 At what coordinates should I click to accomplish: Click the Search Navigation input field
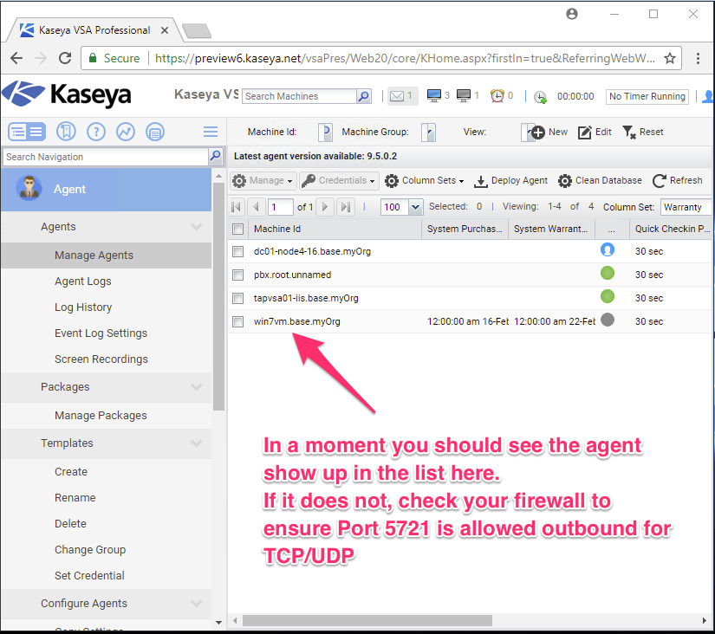(106, 157)
